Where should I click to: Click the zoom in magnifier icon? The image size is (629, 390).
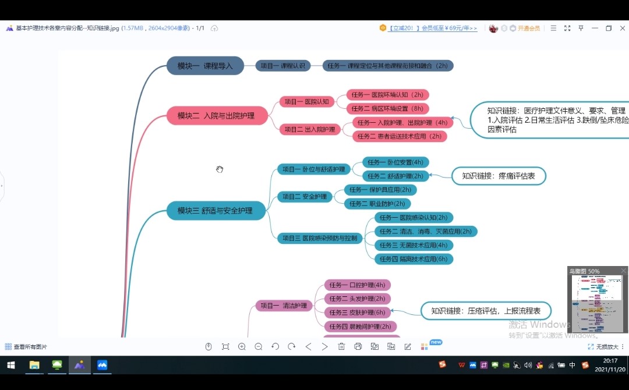pyautogui.click(x=242, y=347)
